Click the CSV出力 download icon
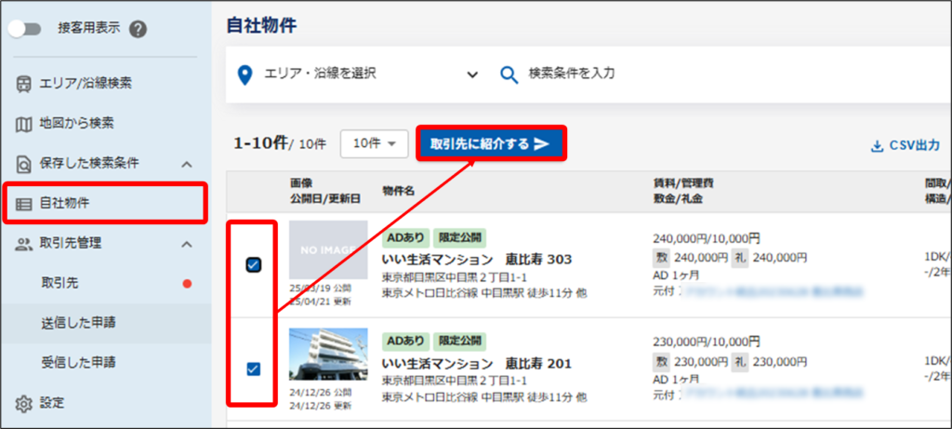The height and width of the screenshot is (429, 952). (876, 145)
